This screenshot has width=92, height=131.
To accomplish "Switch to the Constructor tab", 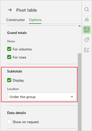I will 16,20.
